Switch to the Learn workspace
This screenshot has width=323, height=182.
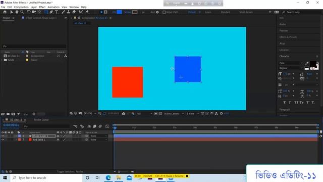click(x=208, y=12)
